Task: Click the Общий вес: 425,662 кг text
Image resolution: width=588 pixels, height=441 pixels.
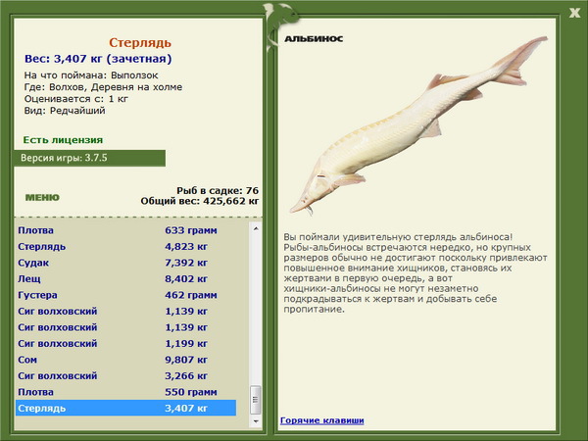Action: (x=200, y=201)
